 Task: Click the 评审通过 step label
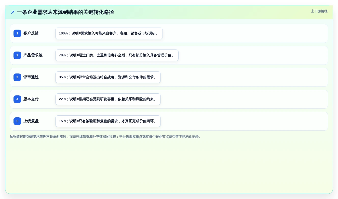pyautogui.click(x=31, y=77)
